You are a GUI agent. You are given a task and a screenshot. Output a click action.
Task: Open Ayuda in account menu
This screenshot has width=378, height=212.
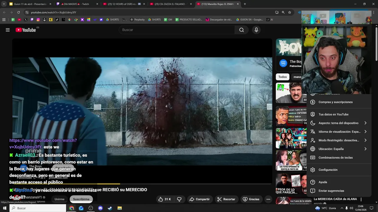point(339,182)
